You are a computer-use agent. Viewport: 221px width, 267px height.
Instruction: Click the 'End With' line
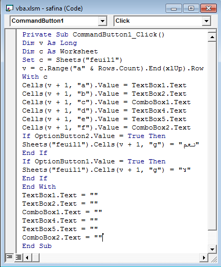[39, 187]
